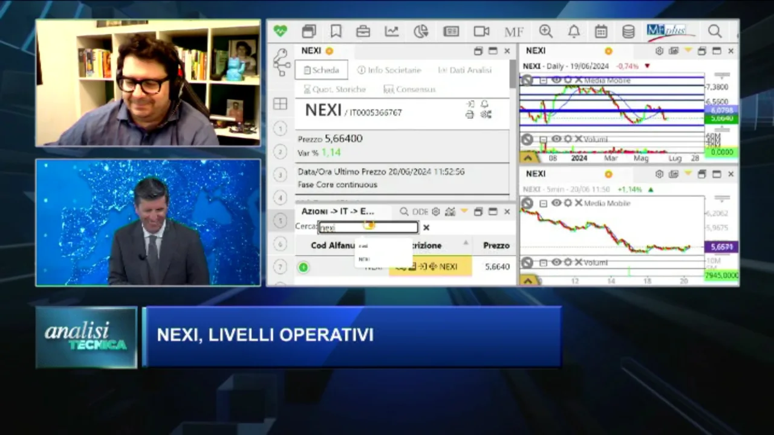The height and width of the screenshot is (435, 774).
Task: Toggle eye visibility of daily Media Mobile
Action: coord(556,80)
